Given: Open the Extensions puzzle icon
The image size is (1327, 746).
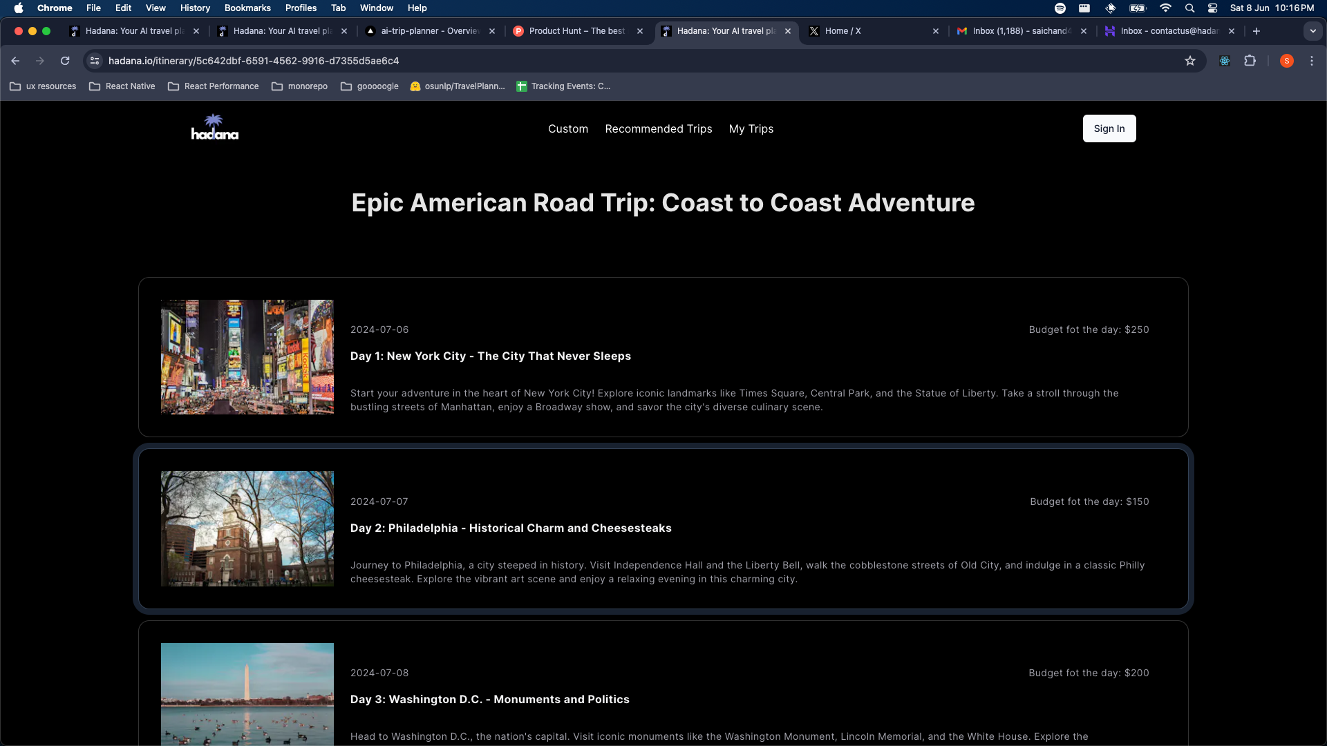Looking at the screenshot, I should click(1250, 61).
